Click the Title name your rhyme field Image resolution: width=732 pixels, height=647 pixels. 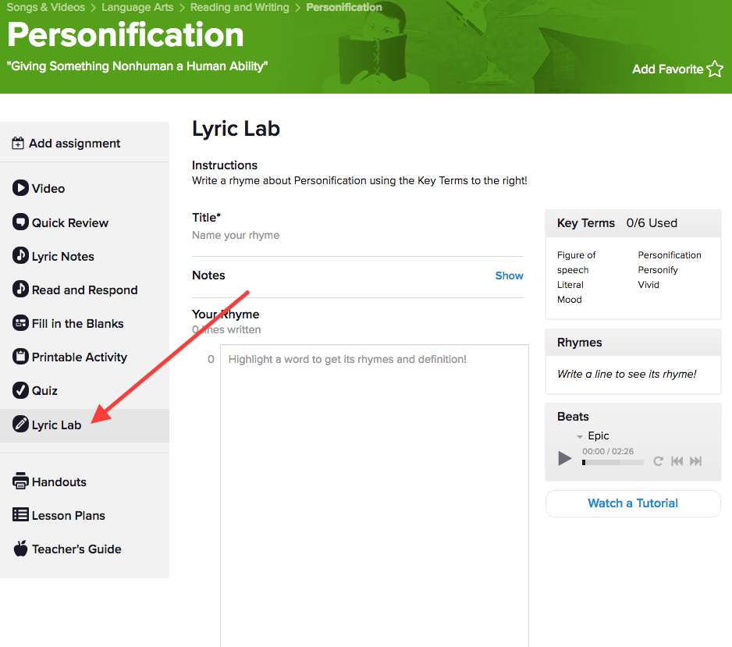tap(357, 235)
